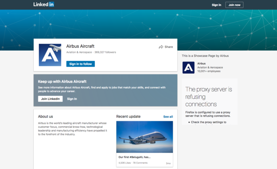Click the Recent update heading

tap(128, 117)
